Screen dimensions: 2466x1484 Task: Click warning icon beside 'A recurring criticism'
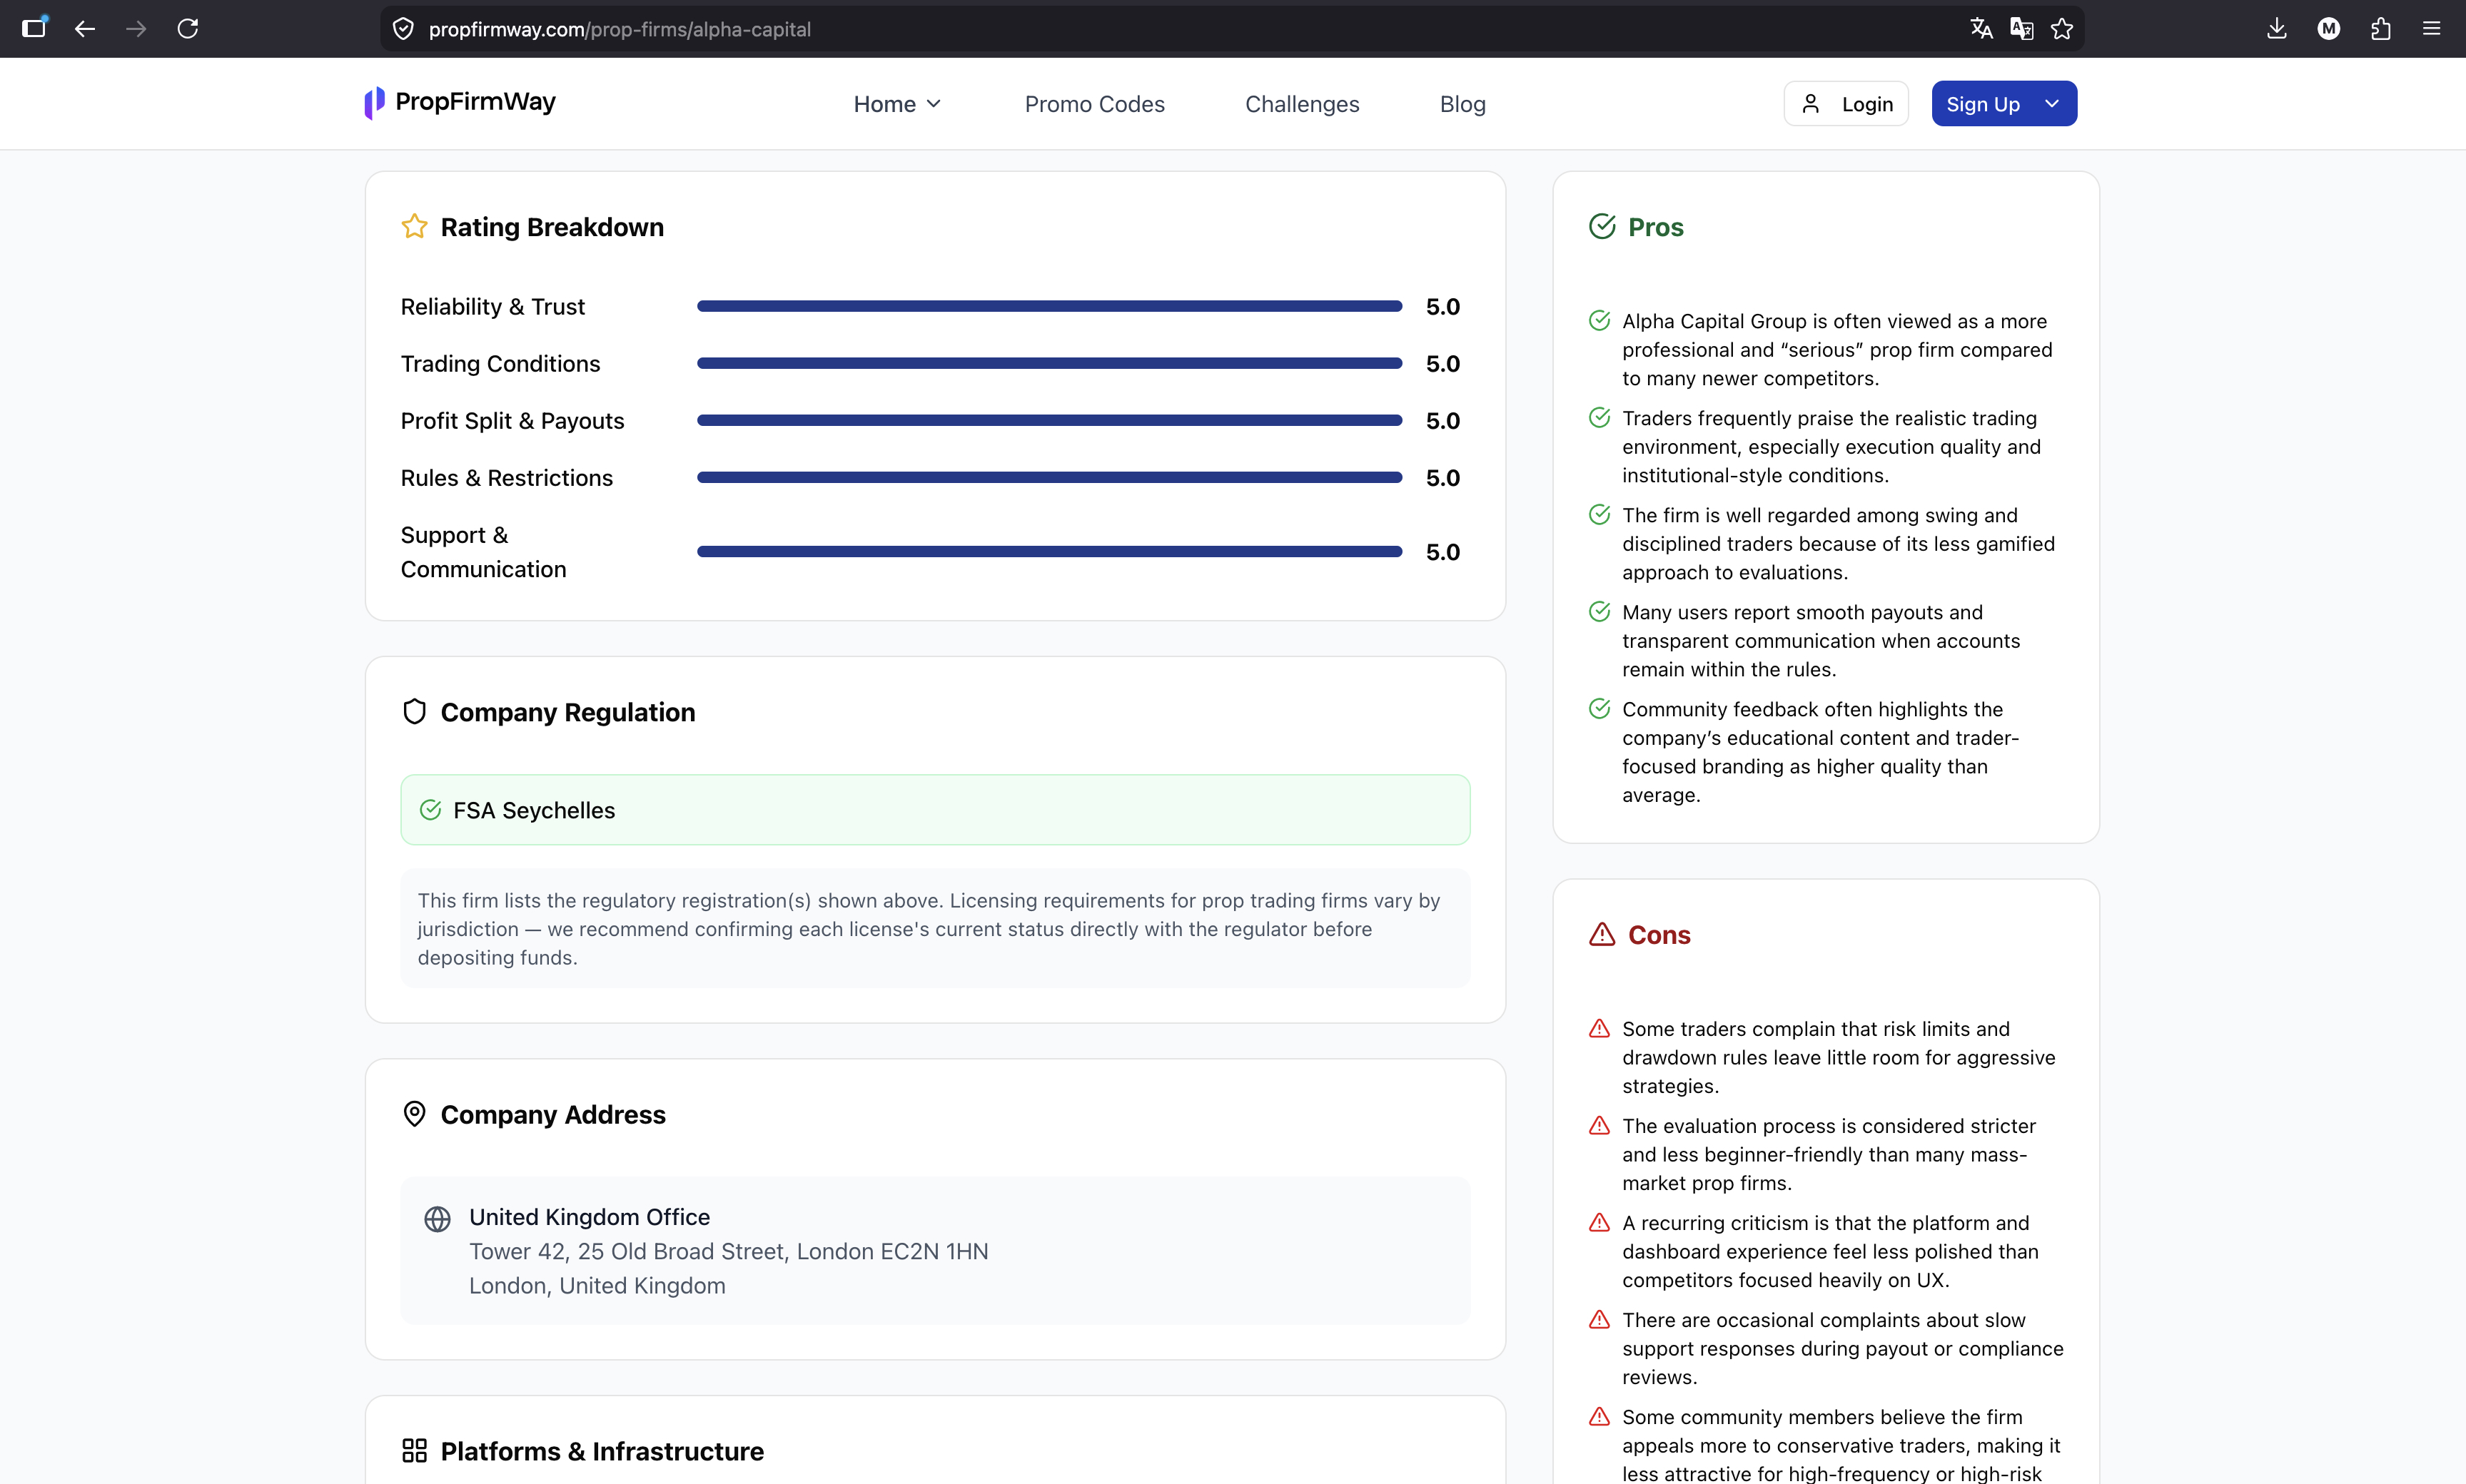1600,1222
